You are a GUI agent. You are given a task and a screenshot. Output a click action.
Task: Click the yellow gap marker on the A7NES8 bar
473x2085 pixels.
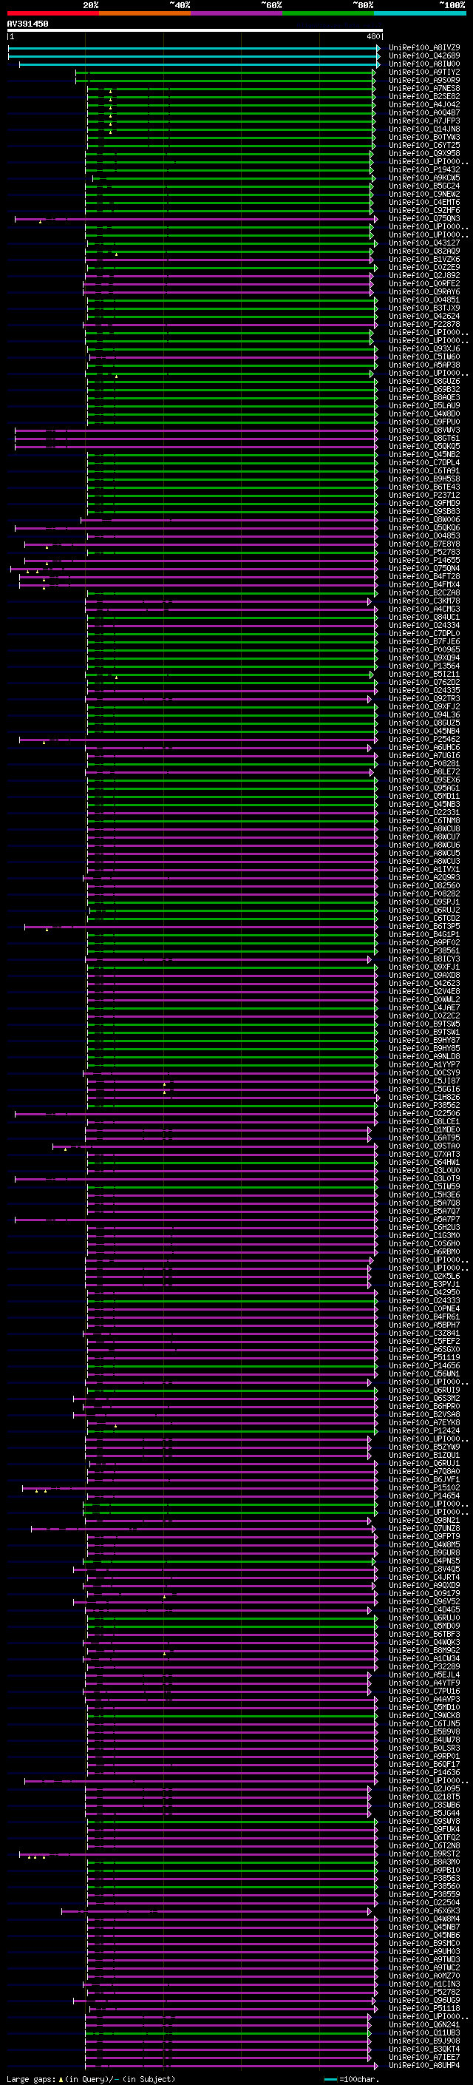[x=111, y=92]
